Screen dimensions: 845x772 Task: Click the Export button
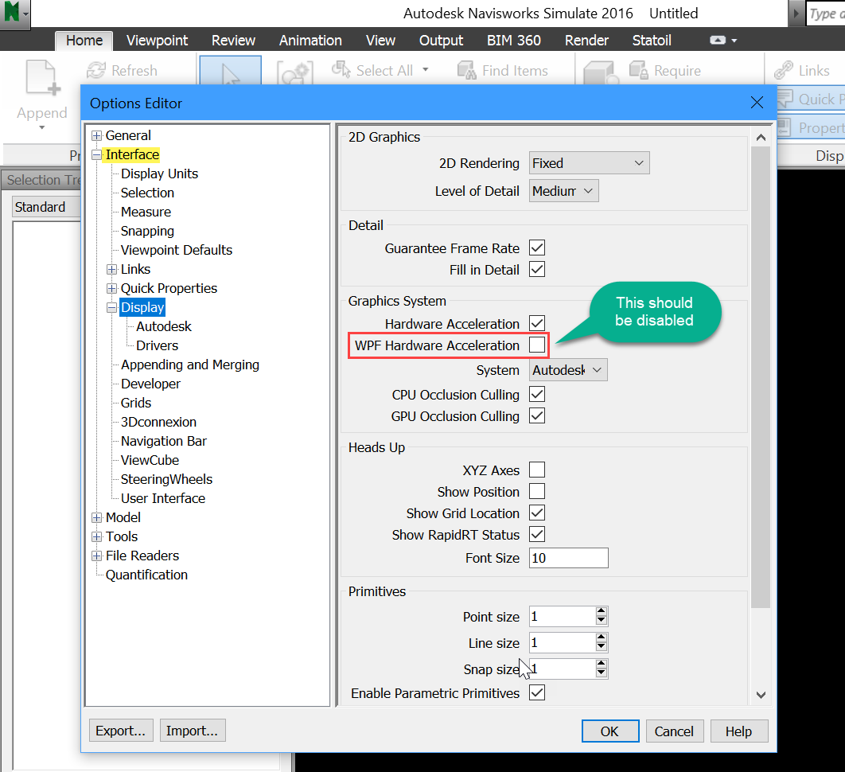coord(121,730)
